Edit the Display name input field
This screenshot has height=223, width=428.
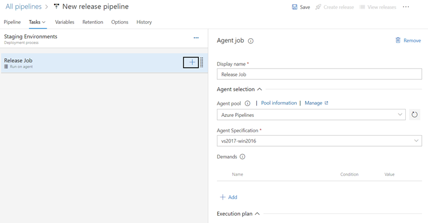point(320,74)
